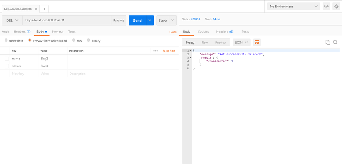Click the Save button

coord(163,20)
